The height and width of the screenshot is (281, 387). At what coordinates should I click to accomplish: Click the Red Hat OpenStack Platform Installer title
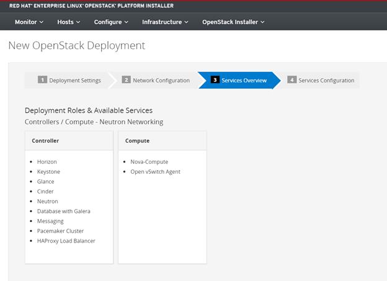click(x=91, y=6)
